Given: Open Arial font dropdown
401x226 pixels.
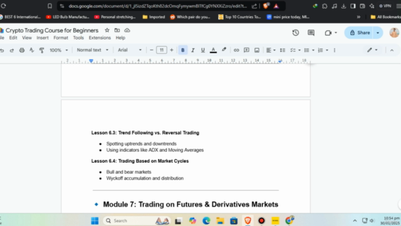Looking at the screenshot, I should pos(130,50).
